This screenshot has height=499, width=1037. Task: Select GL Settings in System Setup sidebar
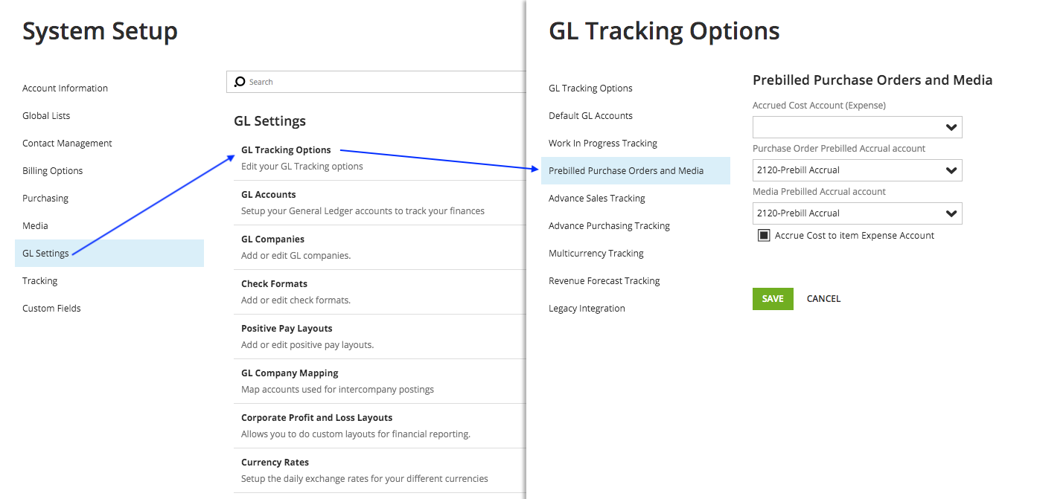click(109, 253)
